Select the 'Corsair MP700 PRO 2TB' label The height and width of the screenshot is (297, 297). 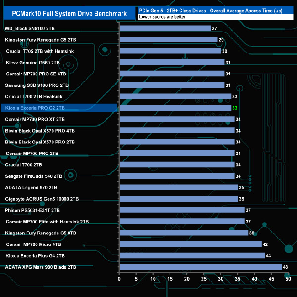pos(32,154)
